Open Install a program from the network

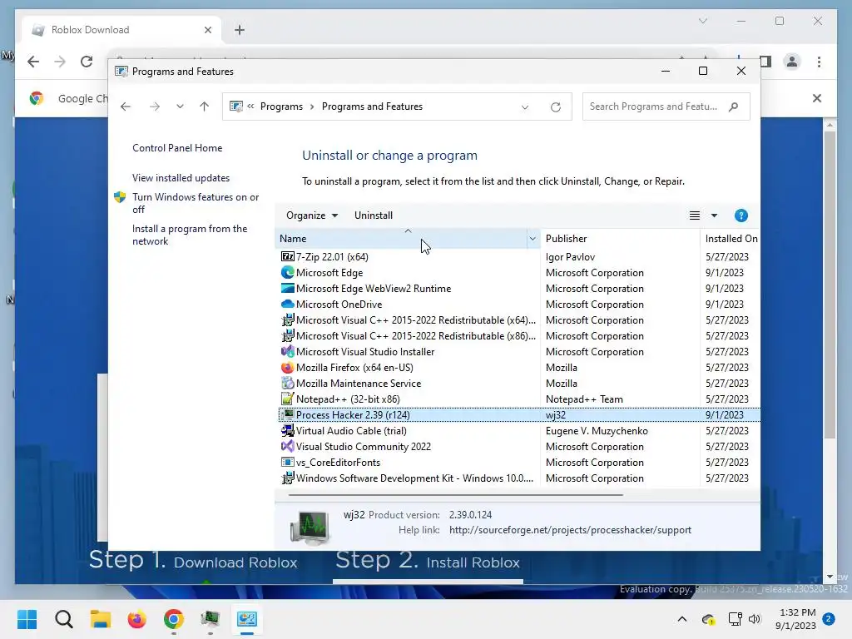190,235
